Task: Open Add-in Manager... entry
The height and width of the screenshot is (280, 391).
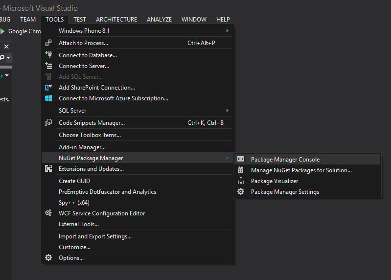Action: [138, 147]
